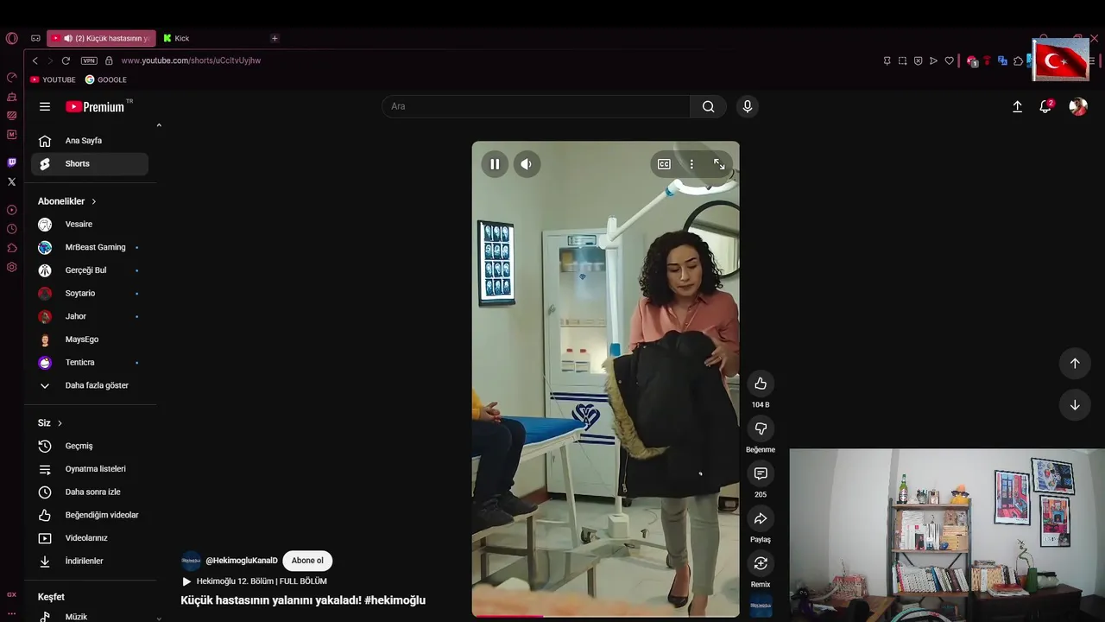This screenshot has height=622, width=1105.
Task: Open Müzik under Keşfet
Action: [x=90, y=616]
